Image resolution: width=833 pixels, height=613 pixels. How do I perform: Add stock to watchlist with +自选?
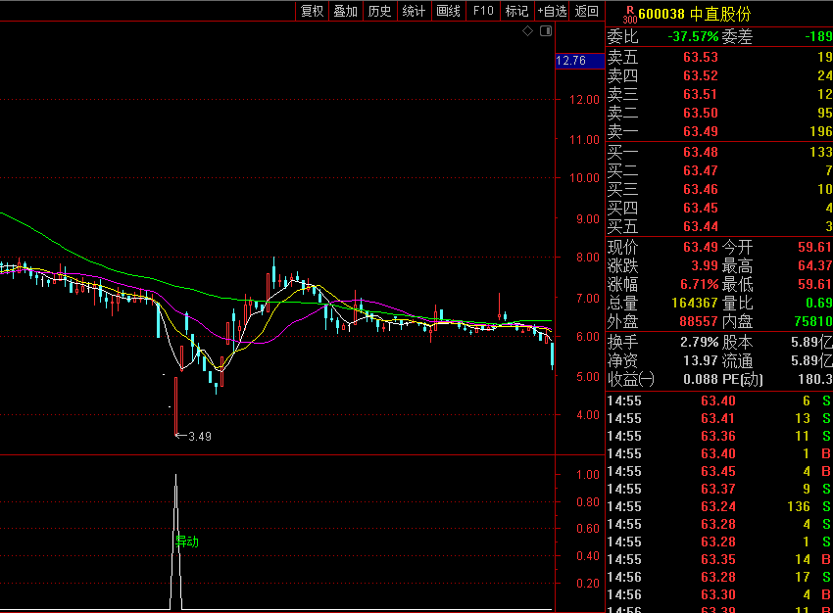552,11
